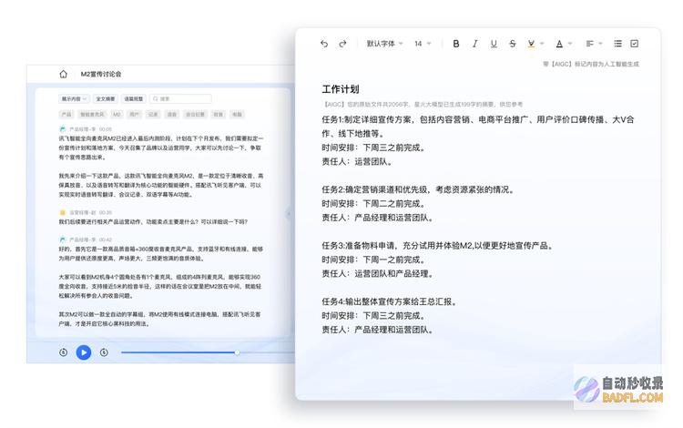Click the 责任人：运营团队和产品经理 line
Image resolution: width=683 pixels, height=428 pixels.
click(x=378, y=273)
